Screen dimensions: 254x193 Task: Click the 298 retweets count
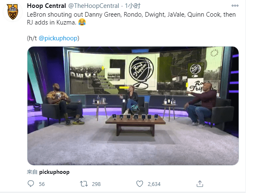(x=96, y=184)
